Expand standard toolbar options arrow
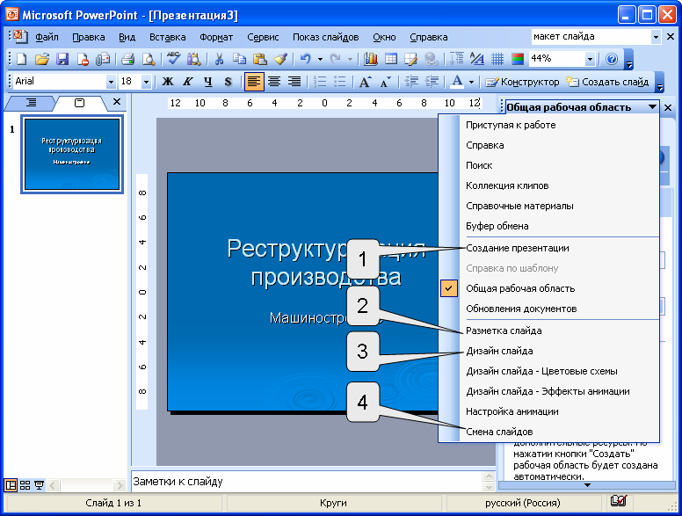682x516 pixels. 628,59
